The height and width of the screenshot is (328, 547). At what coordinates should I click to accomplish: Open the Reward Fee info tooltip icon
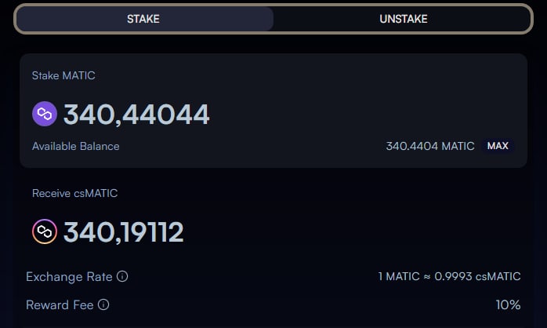pos(103,304)
